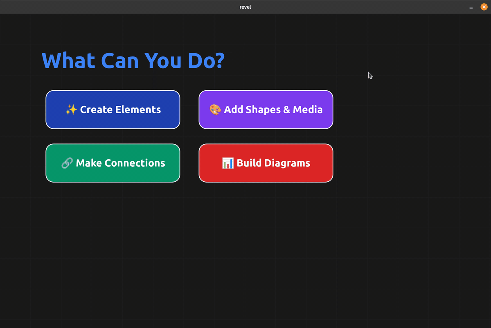Click the empty canvas below Build Diagrams

pos(266,245)
